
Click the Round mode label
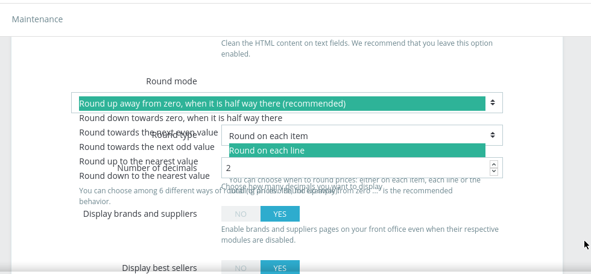[x=171, y=81]
